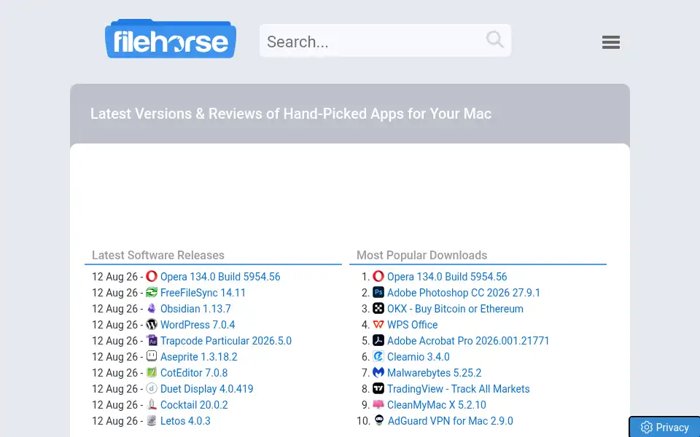Viewport: 700px width, 437px height.
Task: Open the Obsidian 1.13.7 link
Action: point(195,309)
